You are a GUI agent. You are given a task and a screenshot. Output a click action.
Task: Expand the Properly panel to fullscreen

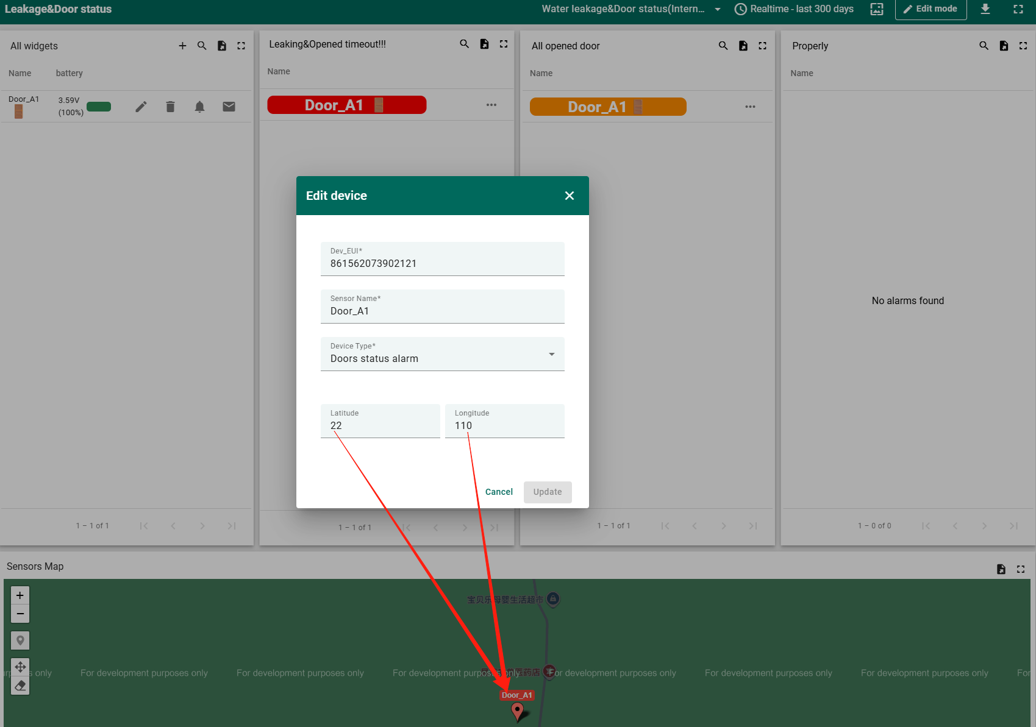[1023, 46]
